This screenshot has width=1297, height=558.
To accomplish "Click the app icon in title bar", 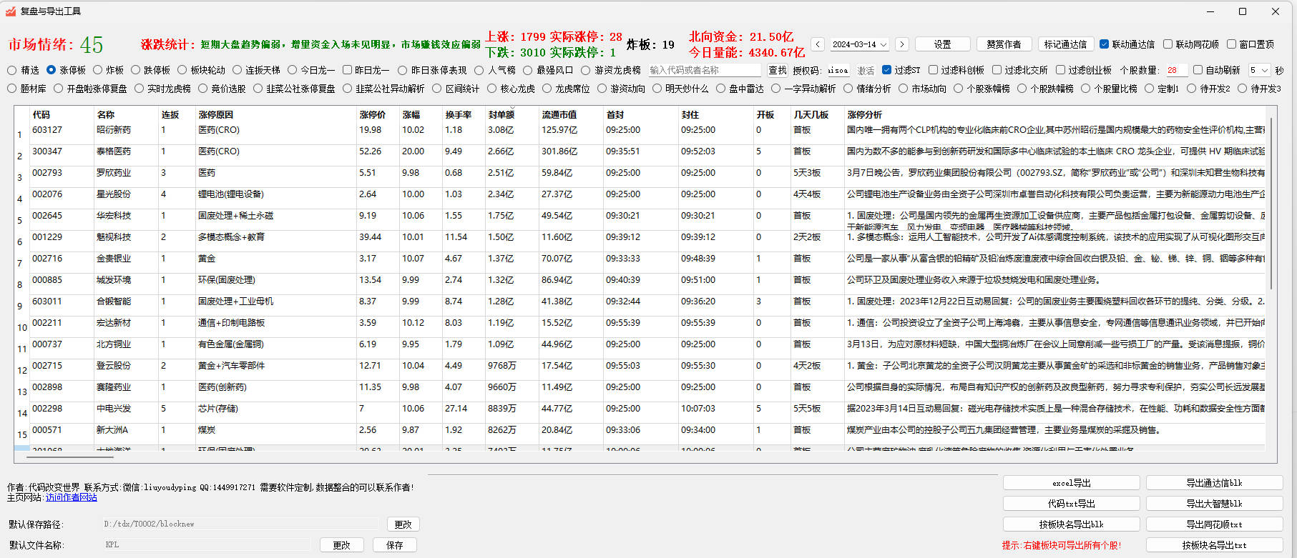I will pos(11,11).
